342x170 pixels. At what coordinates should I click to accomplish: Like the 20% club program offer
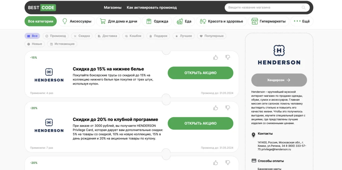tap(216, 108)
